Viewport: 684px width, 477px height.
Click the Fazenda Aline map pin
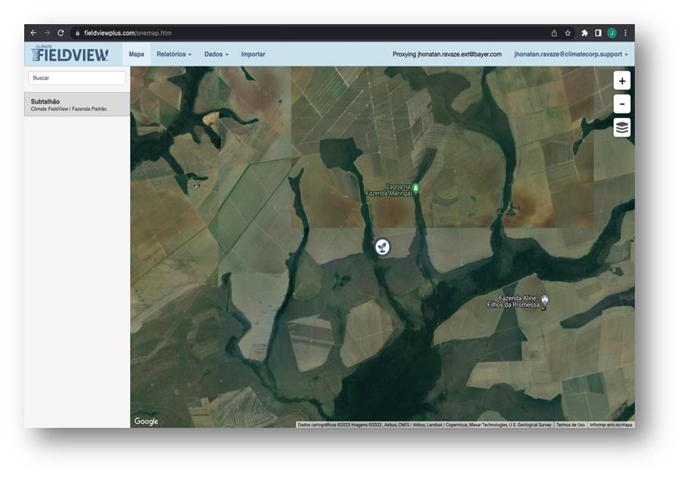click(545, 300)
